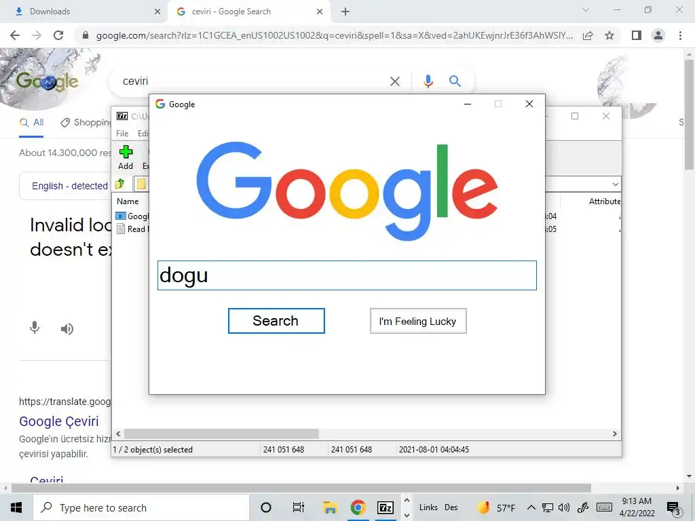This screenshot has width=695, height=521.
Task: Click the translate listen speaker icon
Action: pos(67,329)
